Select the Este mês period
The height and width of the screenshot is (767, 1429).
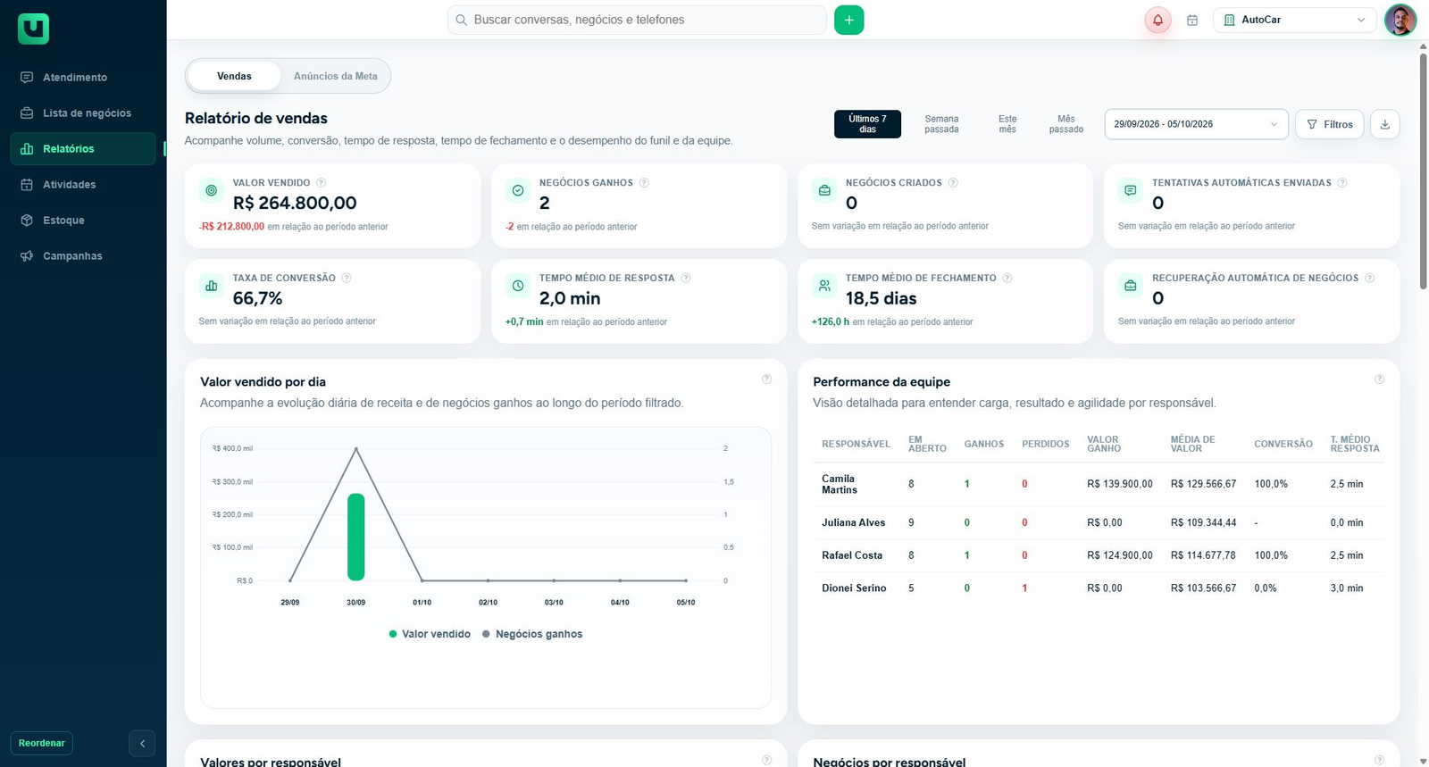point(1007,124)
